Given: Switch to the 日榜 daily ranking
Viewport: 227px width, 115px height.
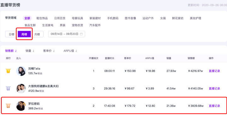Looking at the screenshot, I should (11, 34).
